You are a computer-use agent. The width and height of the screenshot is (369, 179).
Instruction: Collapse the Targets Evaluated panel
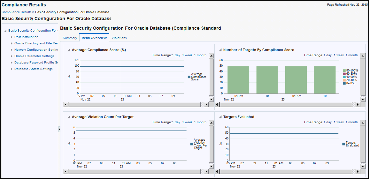pyautogui.click(x=220, y=117)
